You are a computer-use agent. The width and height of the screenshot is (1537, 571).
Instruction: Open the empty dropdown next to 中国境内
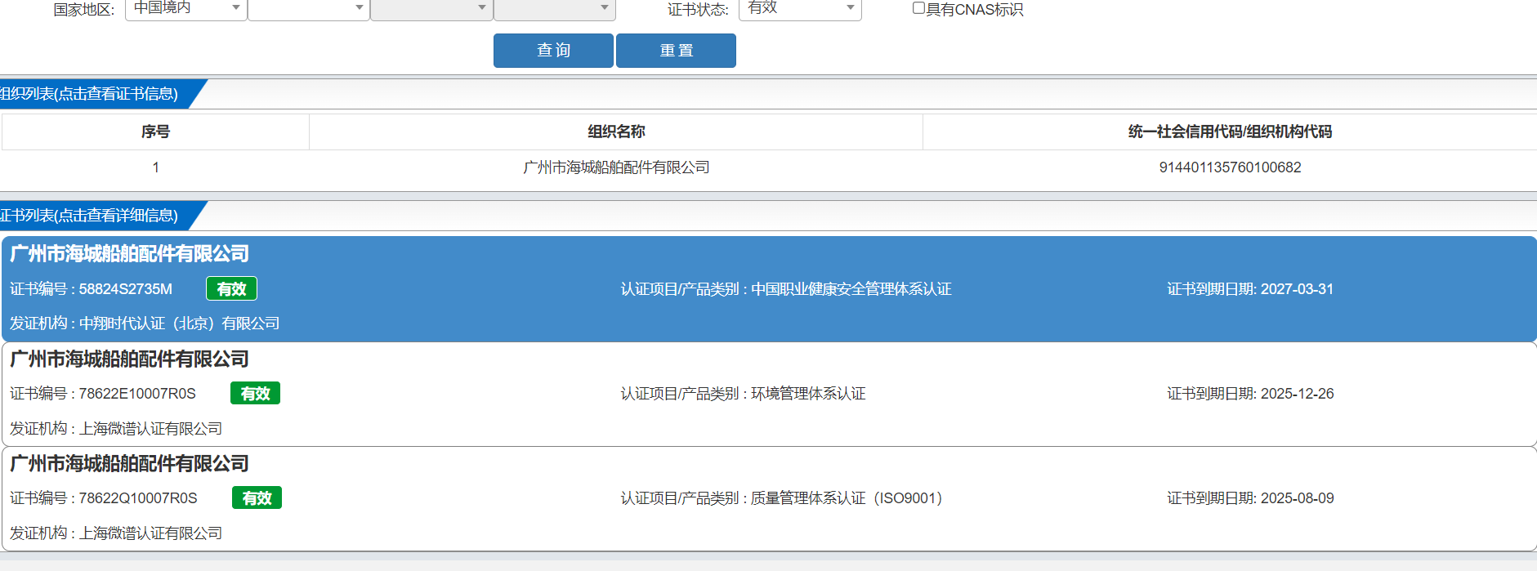point(309,8)
